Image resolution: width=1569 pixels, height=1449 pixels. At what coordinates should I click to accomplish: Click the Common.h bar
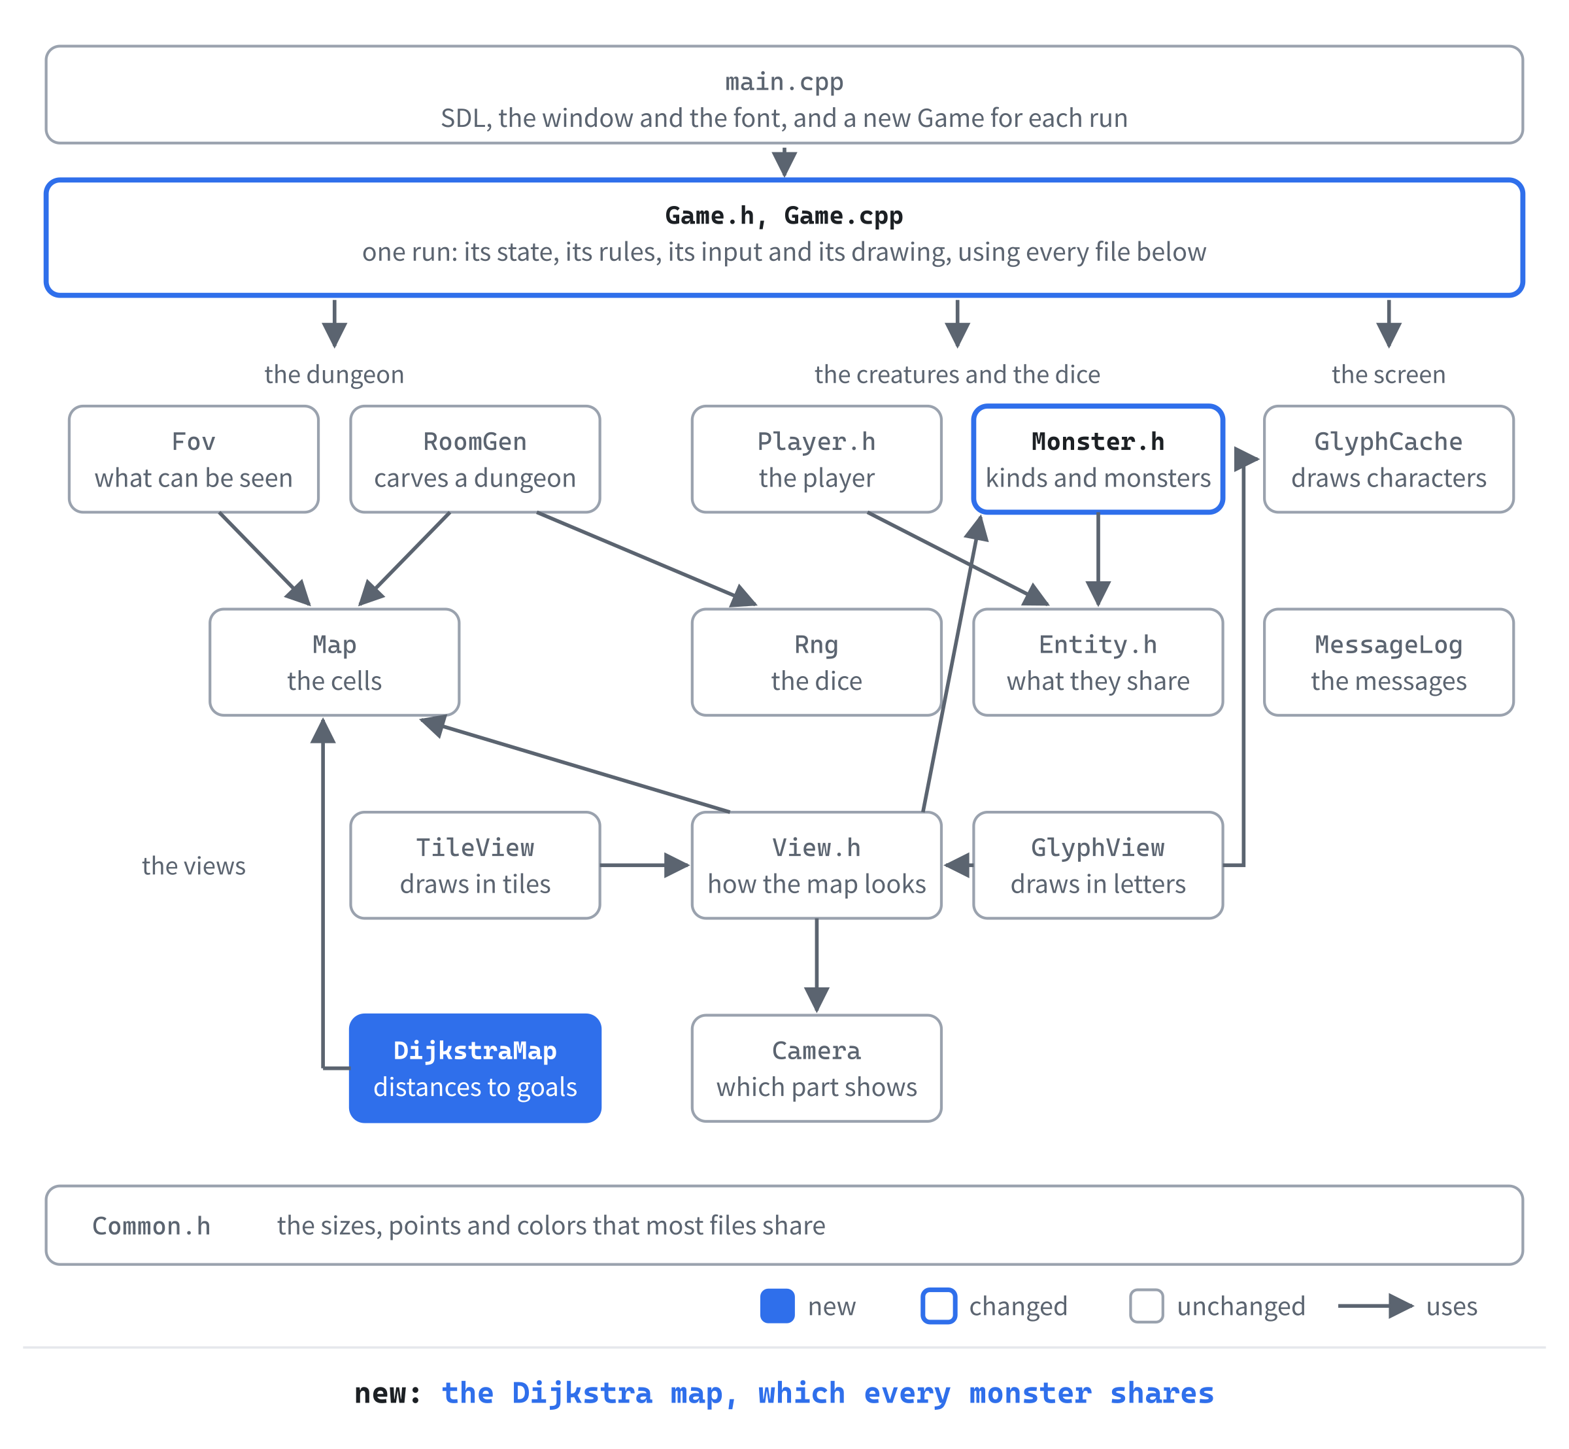point(784,1225)
